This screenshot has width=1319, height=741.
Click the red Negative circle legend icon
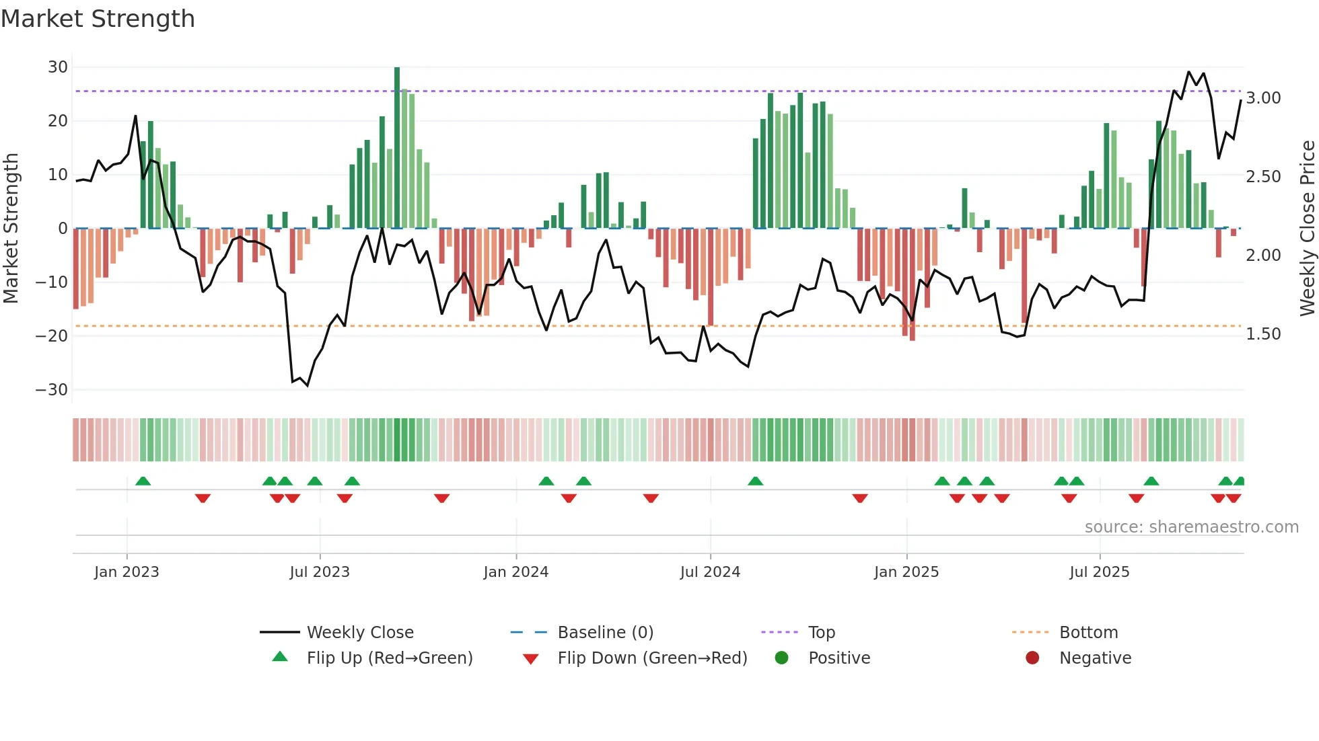tap(1032, 658)
